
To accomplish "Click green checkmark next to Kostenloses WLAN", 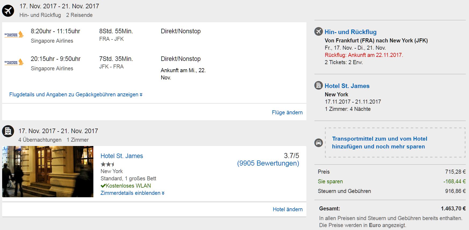I will point(103,186).
